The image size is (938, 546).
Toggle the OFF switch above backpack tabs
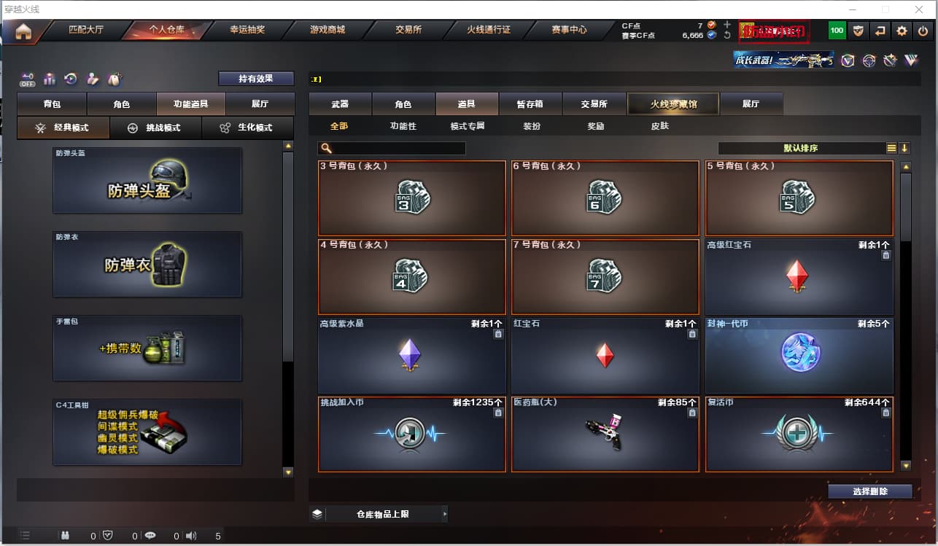pyautogui.click(x=27, y=79)
